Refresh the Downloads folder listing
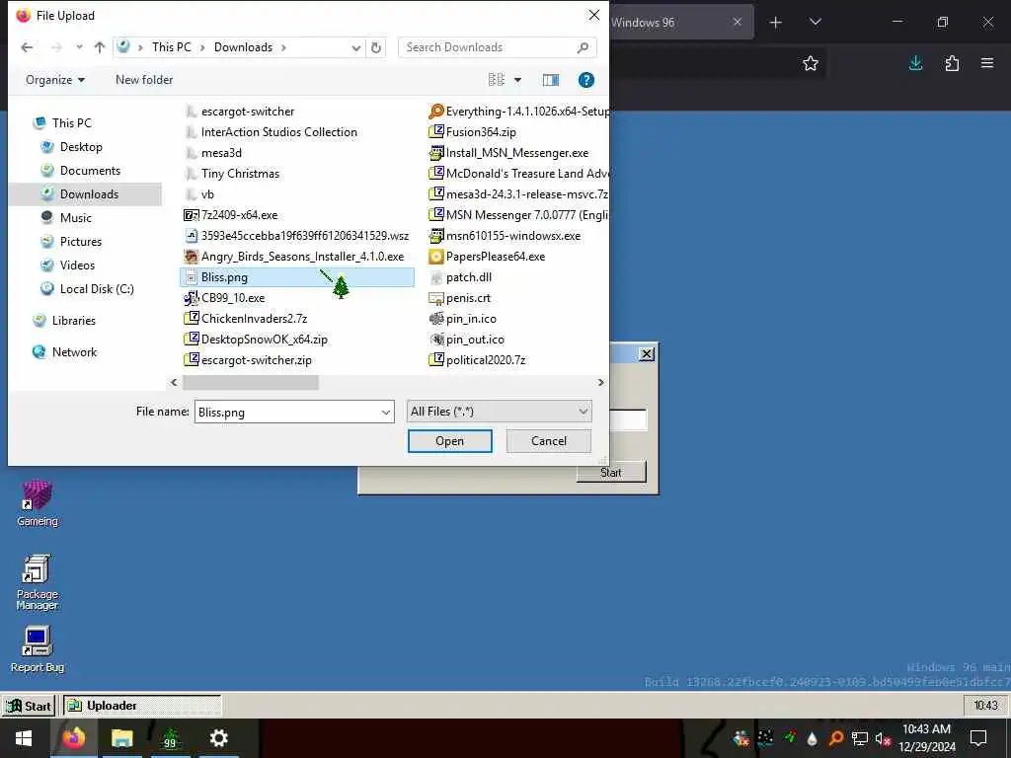Screen dimensions: 1011x758 coord(376,47)
